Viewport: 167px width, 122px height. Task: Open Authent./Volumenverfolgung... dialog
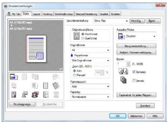tap(136, 52)
